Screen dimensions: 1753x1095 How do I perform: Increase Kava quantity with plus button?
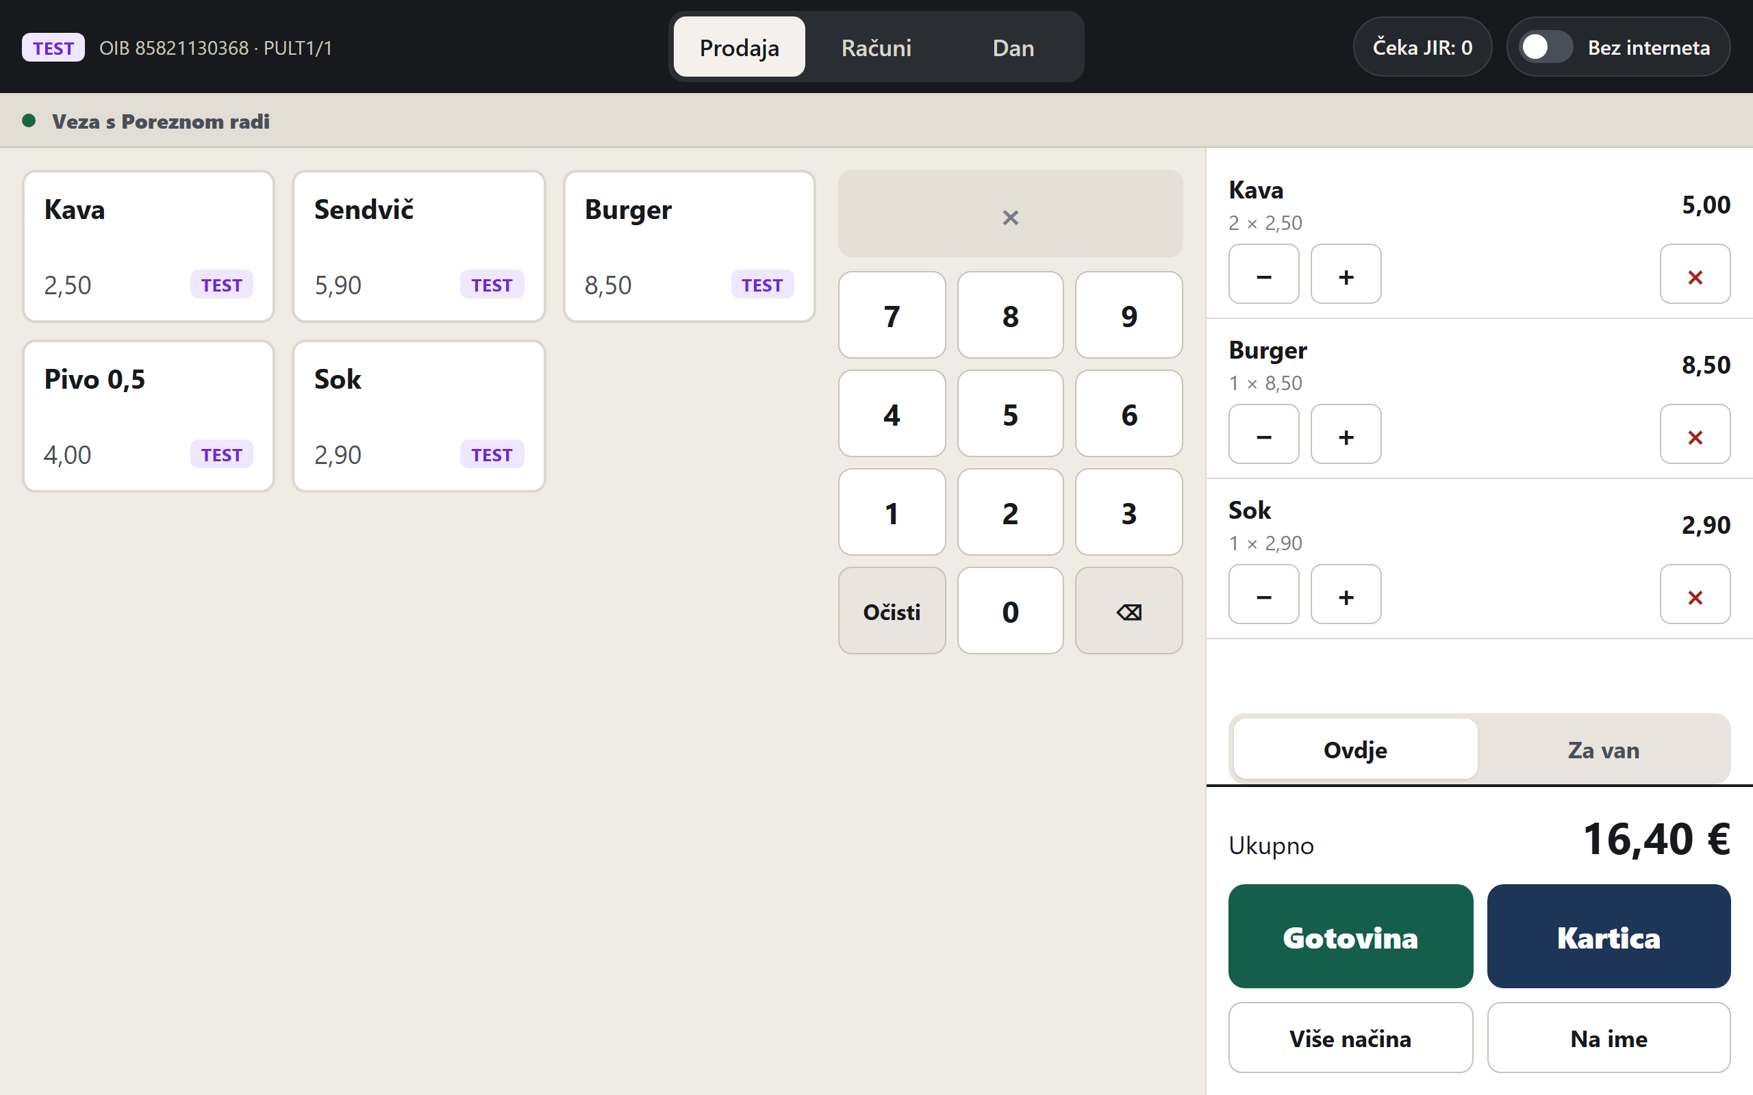point(1346,274)
